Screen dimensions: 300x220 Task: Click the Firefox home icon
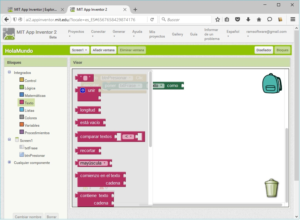click(259, 20)
